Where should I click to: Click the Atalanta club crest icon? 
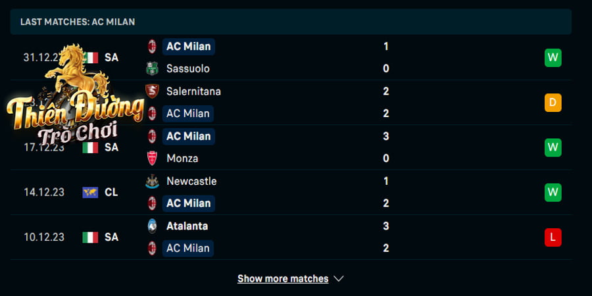(152, 226)
